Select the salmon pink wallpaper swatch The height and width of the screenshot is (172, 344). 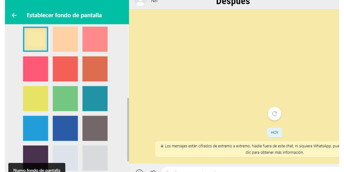(95, 39)
